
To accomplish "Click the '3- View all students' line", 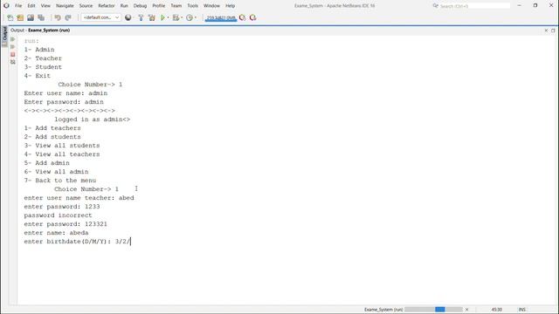I will tap(62, 146).
